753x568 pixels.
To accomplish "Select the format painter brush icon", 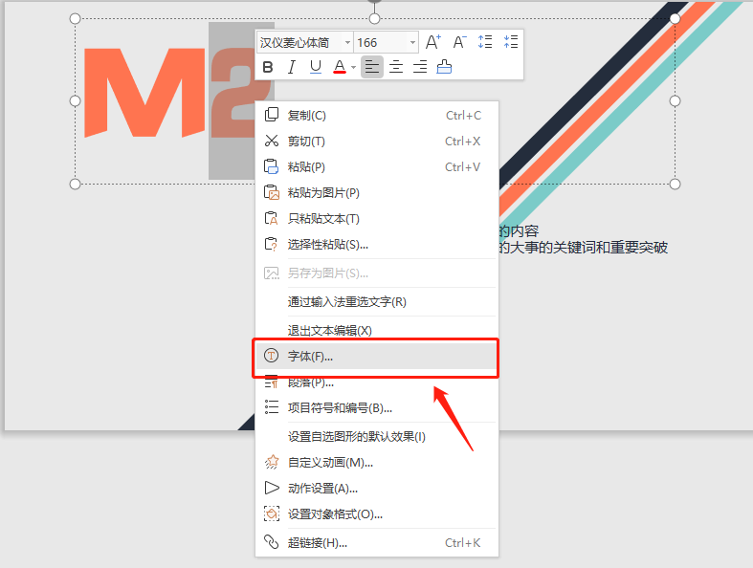I will (444, 67).
